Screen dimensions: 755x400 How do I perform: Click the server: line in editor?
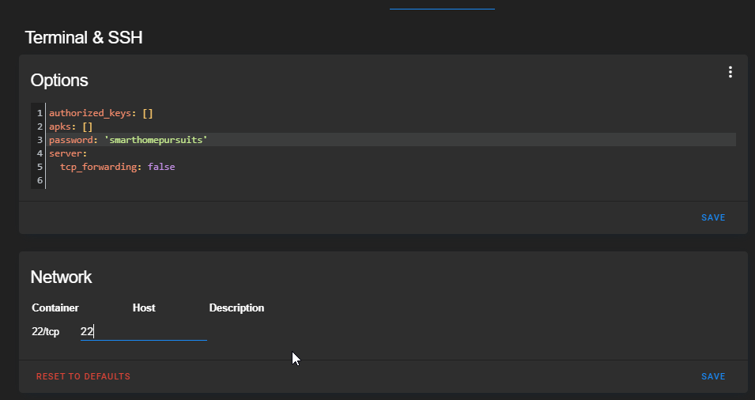pyautogui.click(x=392, y=153)
